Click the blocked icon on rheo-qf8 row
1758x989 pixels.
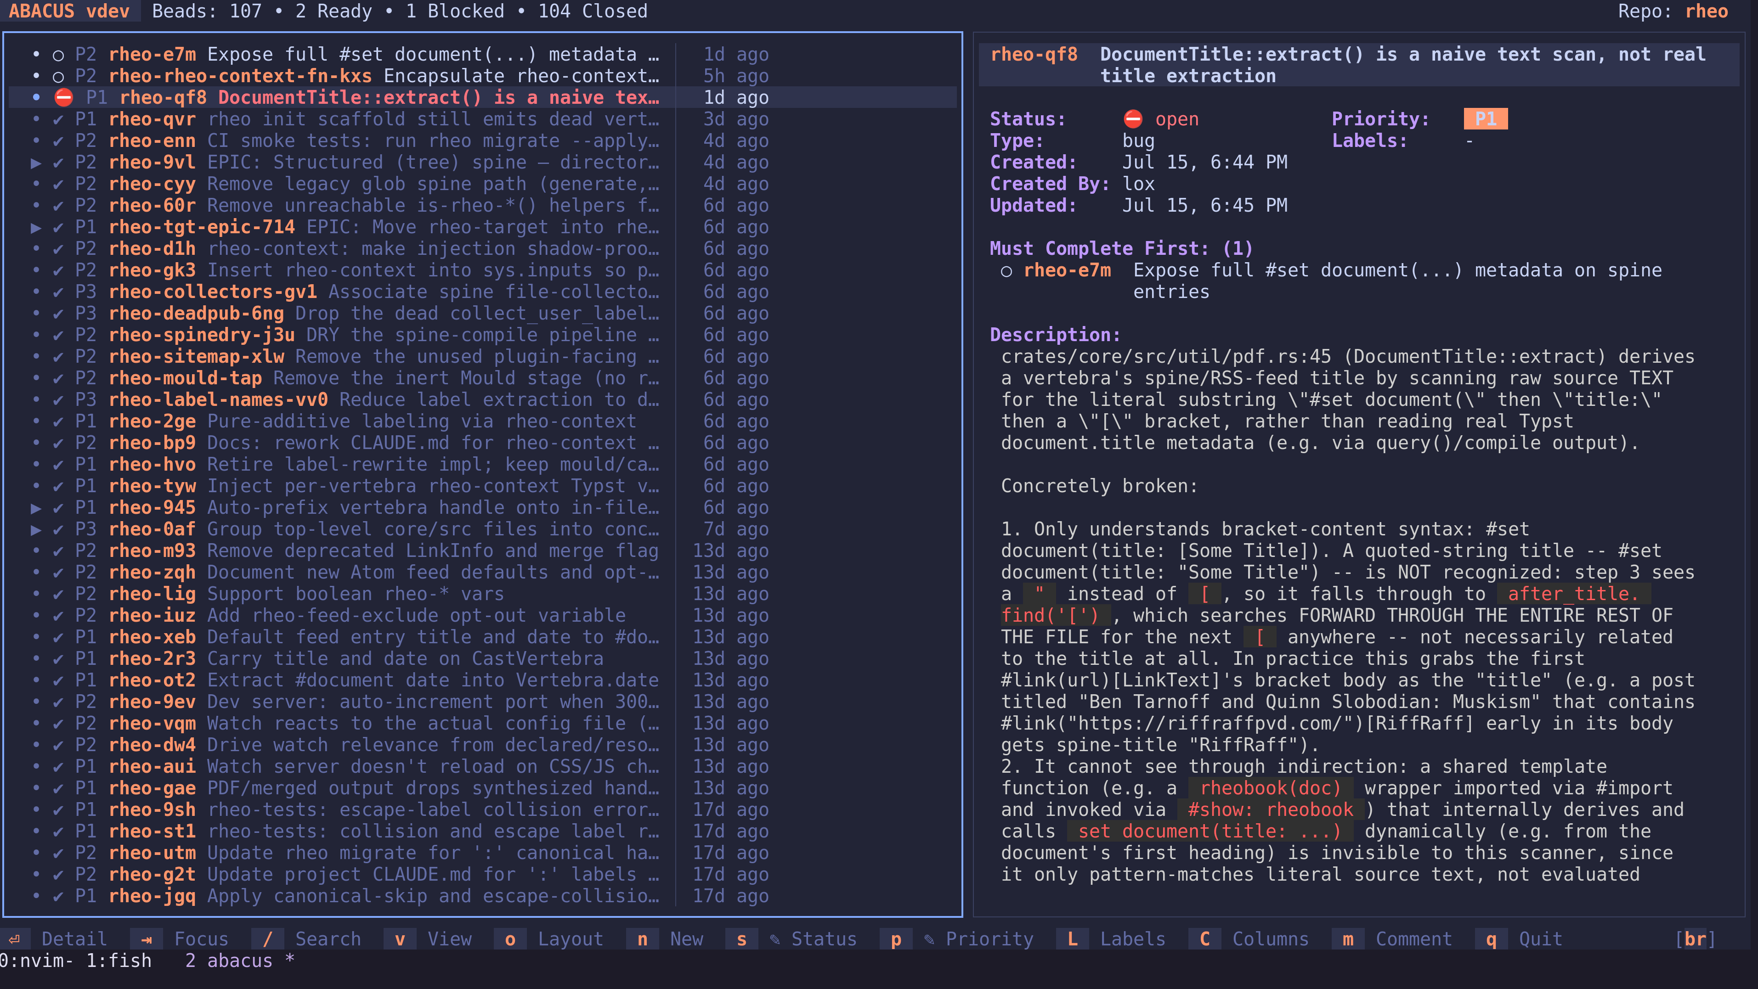(x=63, y=97)
